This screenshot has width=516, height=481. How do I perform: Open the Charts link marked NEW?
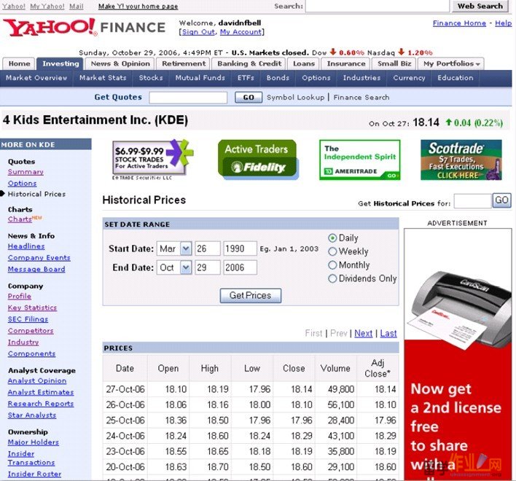(x=20, y=219)
